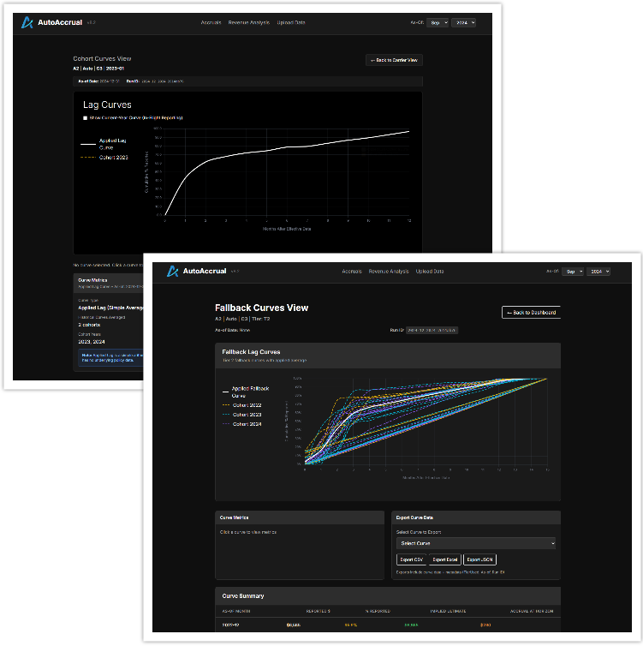
Task: Open the Sep month dropdown in Cohort window
Action: click(x=437, y=22)
